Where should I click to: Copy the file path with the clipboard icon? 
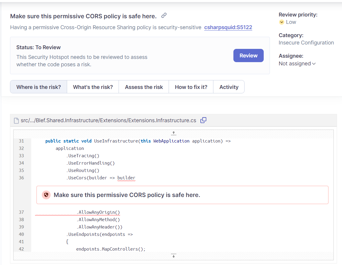click(x=203, y=120)
